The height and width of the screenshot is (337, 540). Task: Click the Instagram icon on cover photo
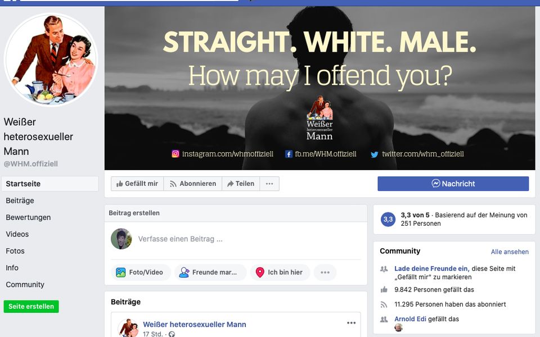[175, 154]
